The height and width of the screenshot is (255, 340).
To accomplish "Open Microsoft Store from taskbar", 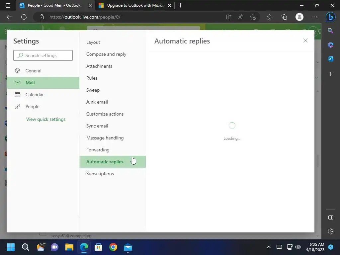I will point(98,247).
